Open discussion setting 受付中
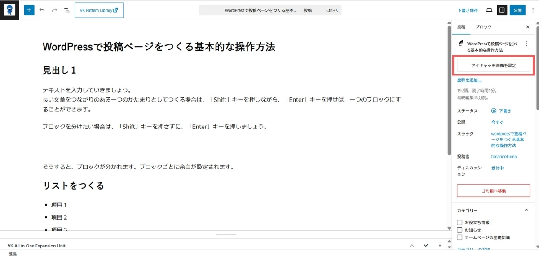The image size is (539, 256). (497, 168)
